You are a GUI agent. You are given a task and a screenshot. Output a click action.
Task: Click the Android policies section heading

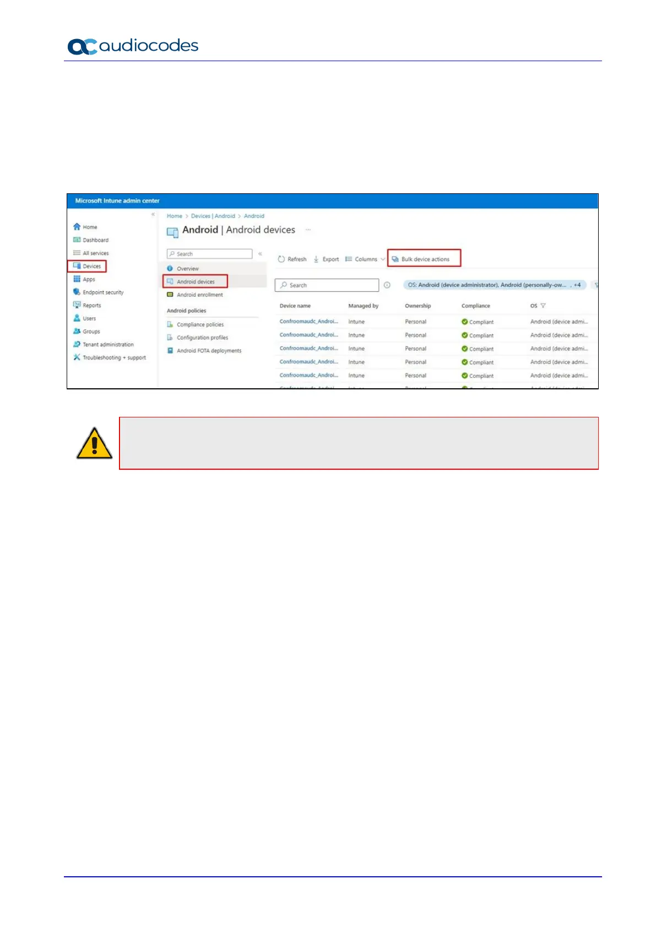tap(187, 311)
